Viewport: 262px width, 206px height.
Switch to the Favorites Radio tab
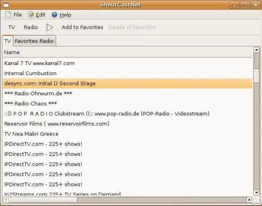coord(34,41)
